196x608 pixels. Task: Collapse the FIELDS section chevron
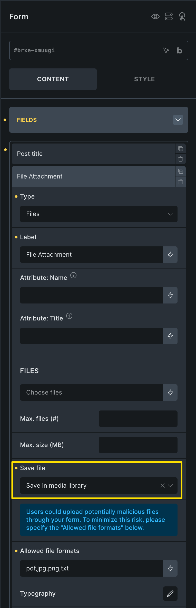178,120
